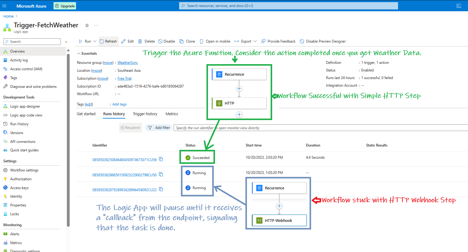468x252 pixels.
Task: Focus the run identifier input field
Action: click(x=321, y=128)
